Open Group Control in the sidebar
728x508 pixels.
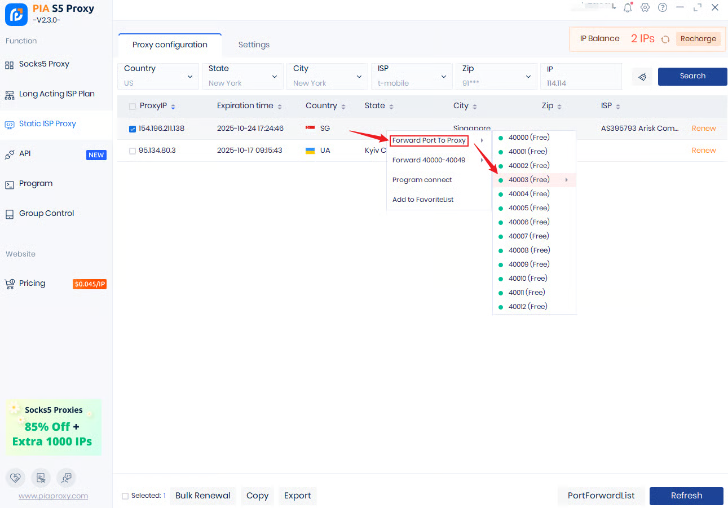46,214
